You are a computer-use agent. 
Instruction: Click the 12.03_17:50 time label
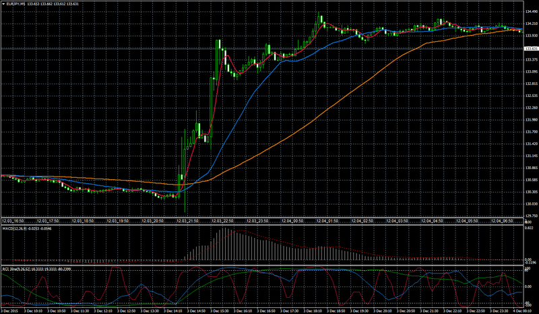(x=47, y=221)
